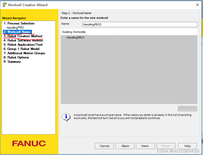
Task: Select step 2: Workcell Name
Action: coord(17,32)
